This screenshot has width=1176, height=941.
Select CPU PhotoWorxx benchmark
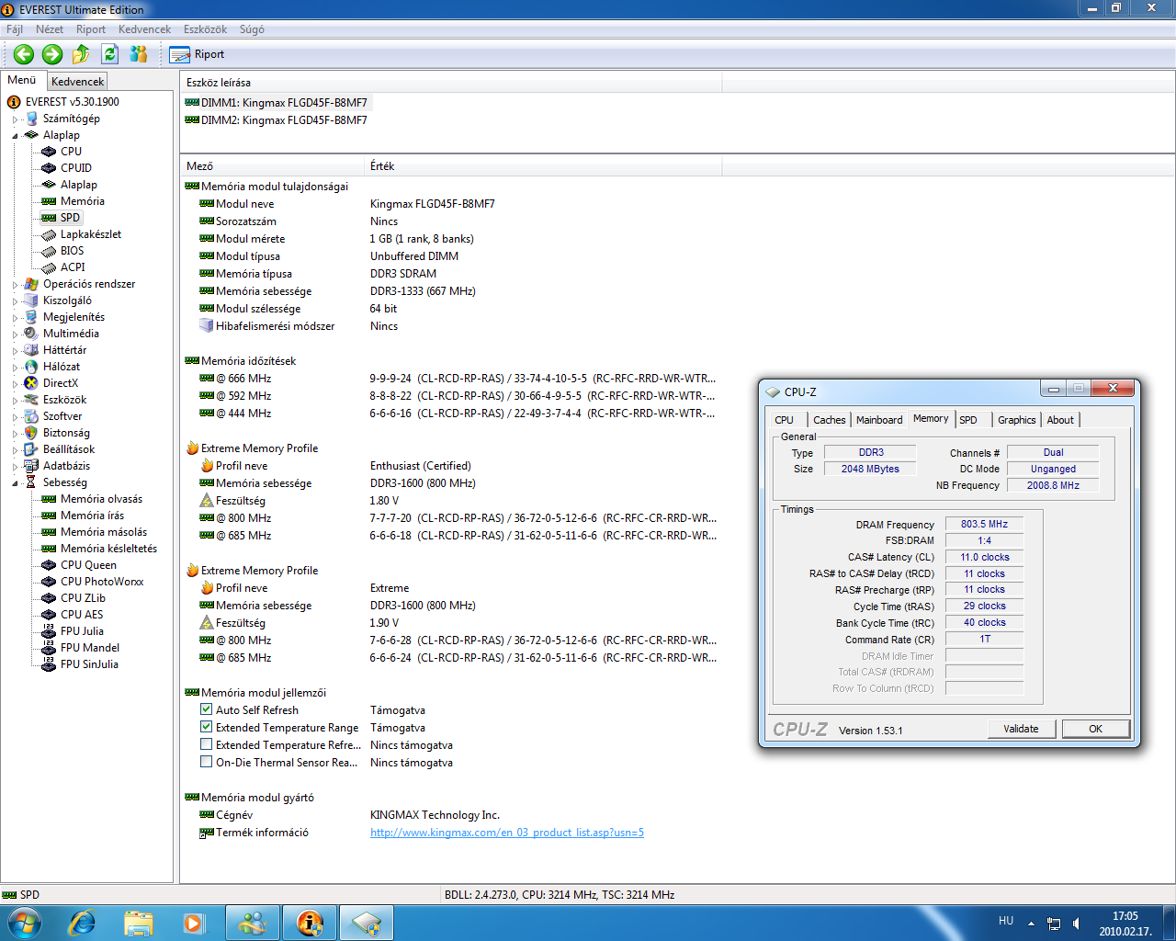click(102, 582)
